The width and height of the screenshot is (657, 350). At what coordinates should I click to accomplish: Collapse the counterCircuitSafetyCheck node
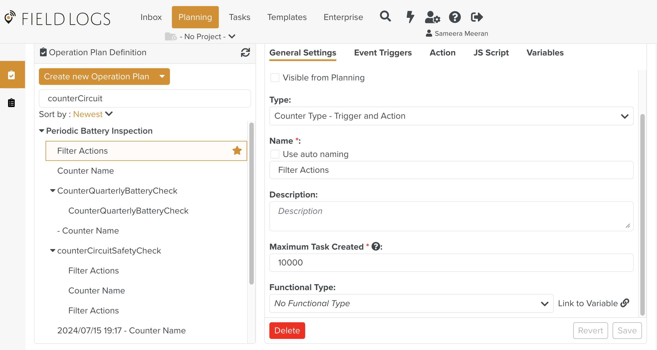coord(52,250)
